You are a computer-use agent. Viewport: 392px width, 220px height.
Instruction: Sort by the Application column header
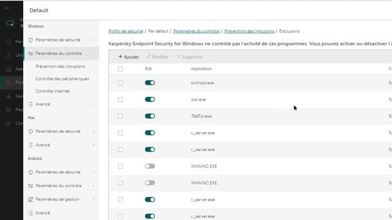[202, 69]
